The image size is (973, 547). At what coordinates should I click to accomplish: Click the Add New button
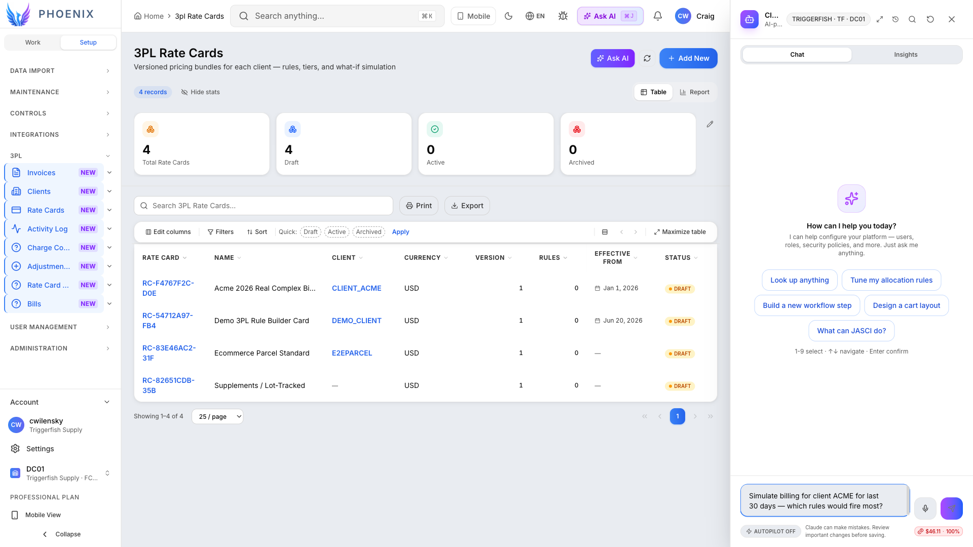point(688,58)
